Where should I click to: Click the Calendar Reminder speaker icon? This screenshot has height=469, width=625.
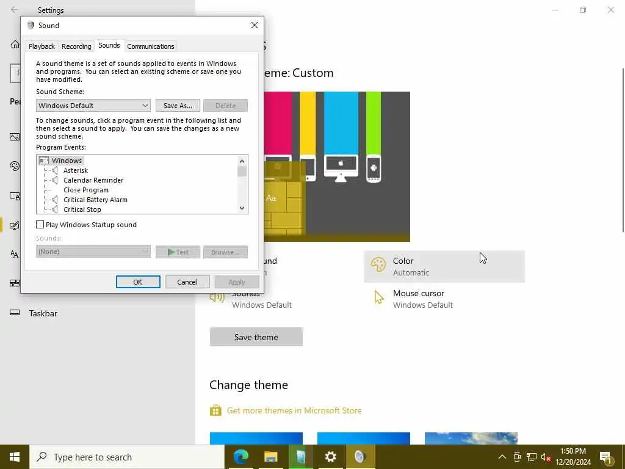(x=56, y=180)
